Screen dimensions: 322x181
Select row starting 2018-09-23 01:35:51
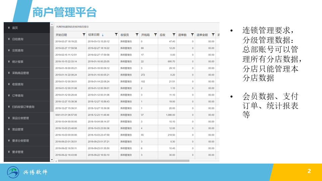(x=137, y=141)
